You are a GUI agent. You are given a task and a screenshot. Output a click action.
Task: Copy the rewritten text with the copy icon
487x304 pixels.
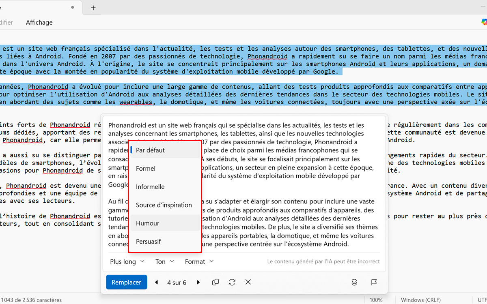click(215, 282)
